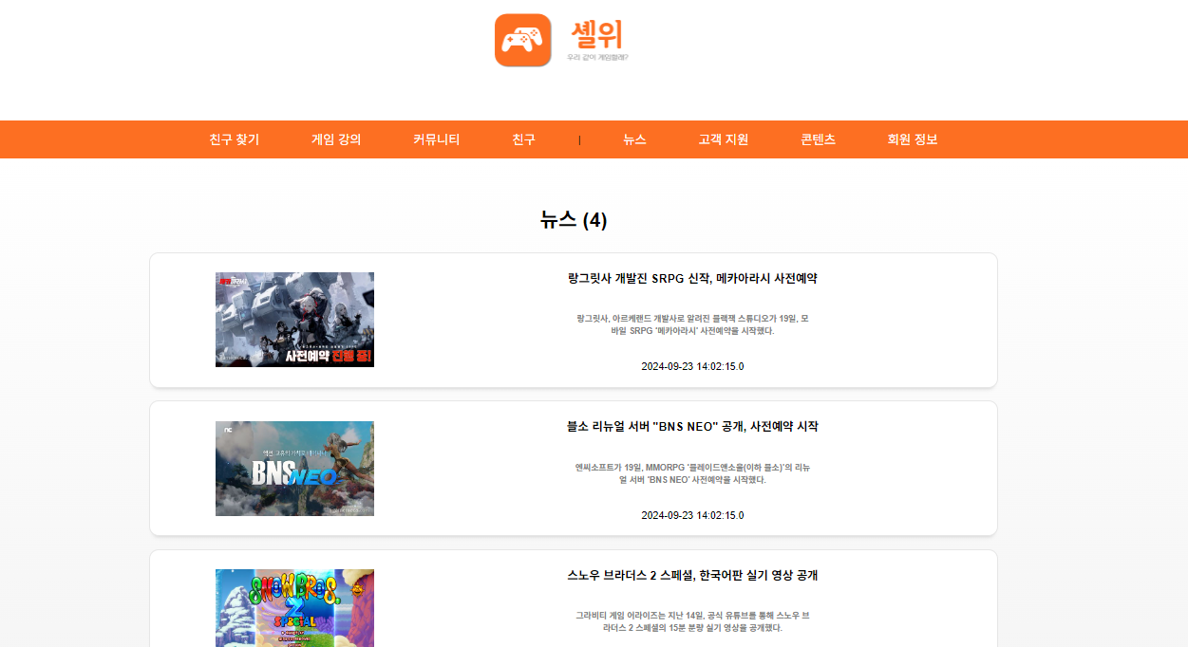Go to the 콘텐츠 menu
Screen dimensions: 1188x647
(x=819, y=139)
